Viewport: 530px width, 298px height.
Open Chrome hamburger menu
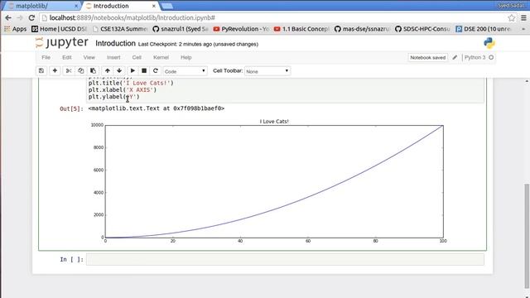pos(523,17)
